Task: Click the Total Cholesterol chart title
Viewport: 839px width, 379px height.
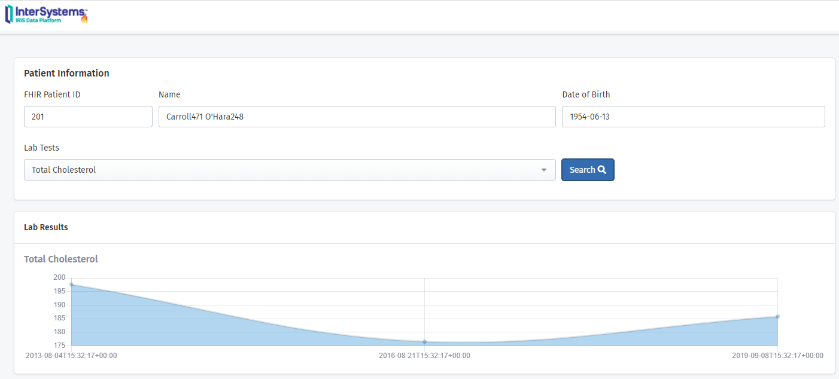Action: 61,259
